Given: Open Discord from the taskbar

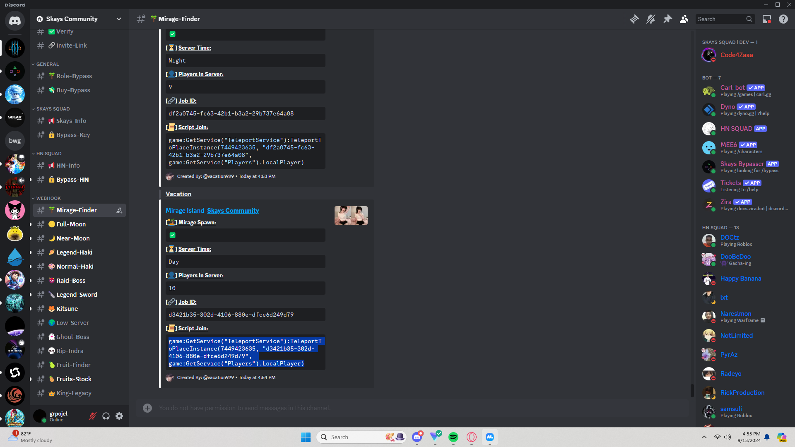Looking at the screenshot, I should coord(417,437).
